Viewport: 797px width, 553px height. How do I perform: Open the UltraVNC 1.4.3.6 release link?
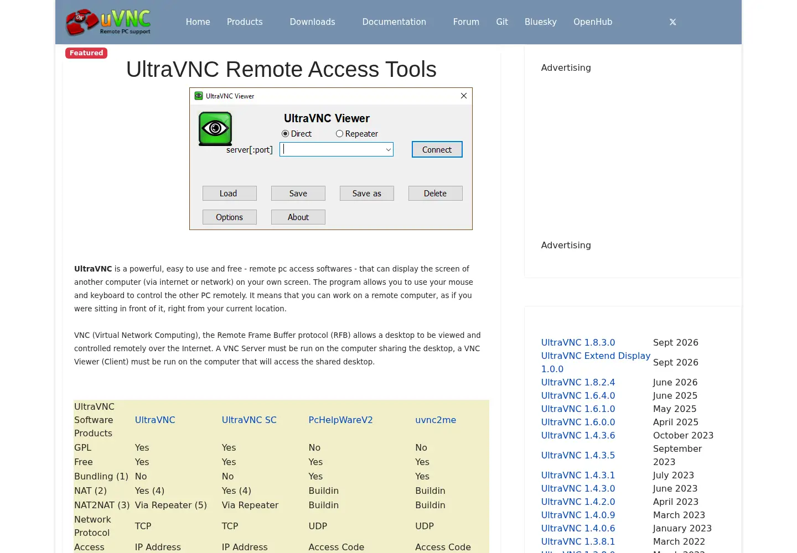578,435
